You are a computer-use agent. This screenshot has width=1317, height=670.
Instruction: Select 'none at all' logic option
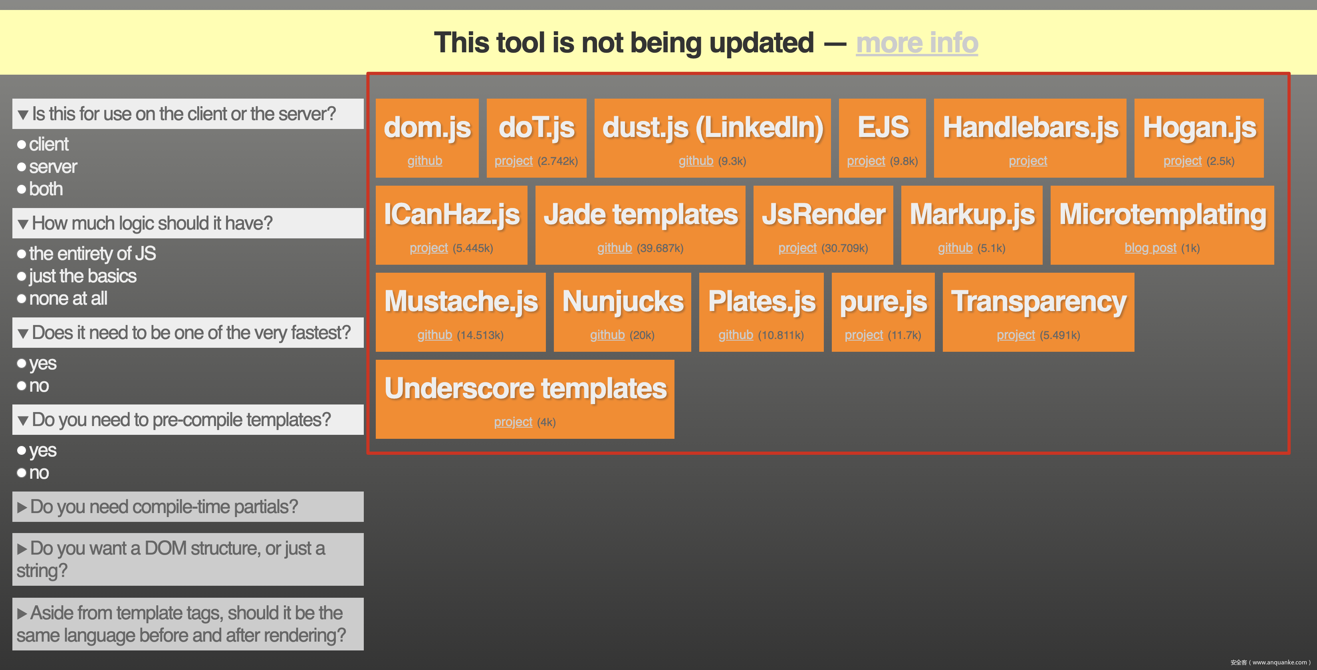[x=22, y=298]
